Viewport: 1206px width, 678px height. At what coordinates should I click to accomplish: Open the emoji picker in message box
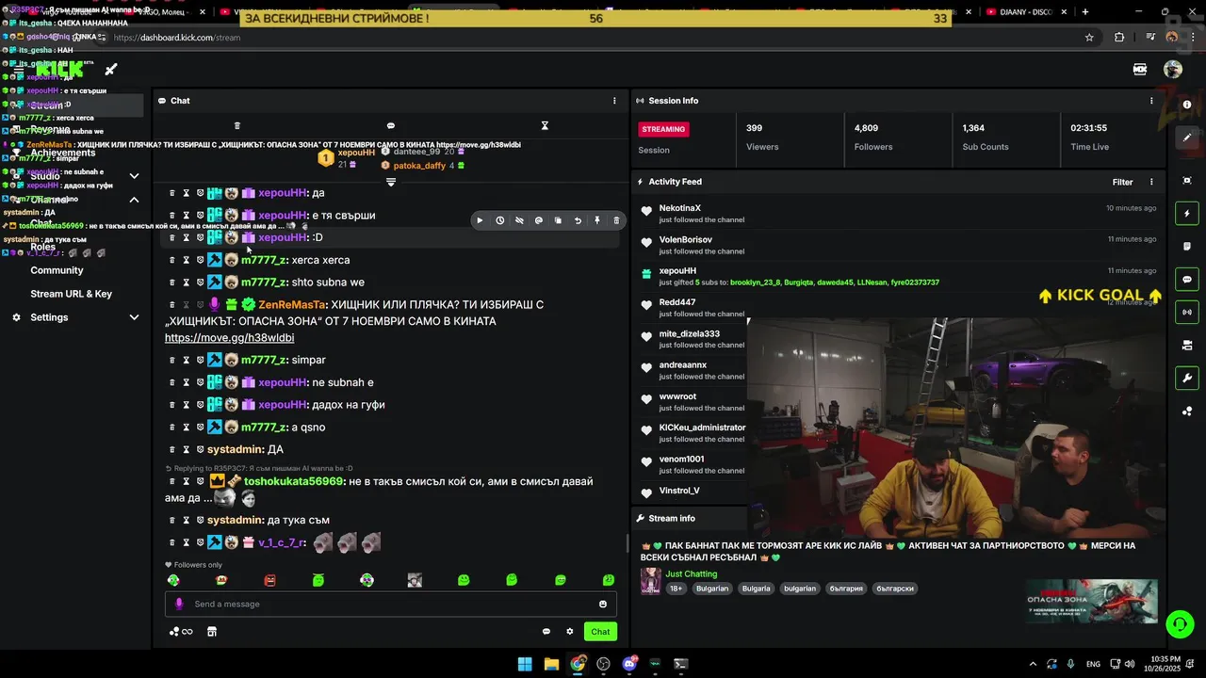point(603,604)
